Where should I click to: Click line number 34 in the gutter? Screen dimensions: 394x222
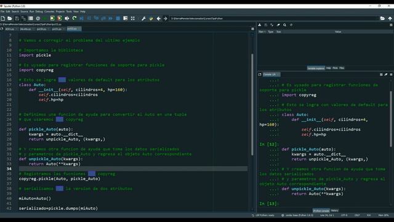(x=9, y=169)
